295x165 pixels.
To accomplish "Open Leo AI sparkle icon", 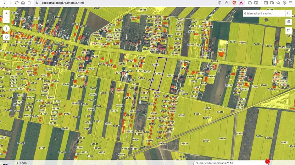I will click(278, 3).
